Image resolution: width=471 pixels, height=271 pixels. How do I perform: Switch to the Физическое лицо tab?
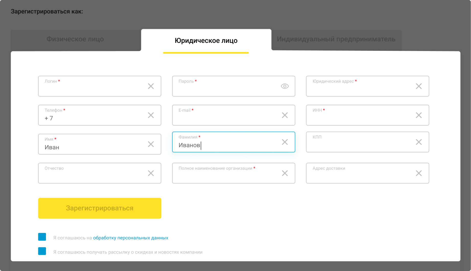click(75, 39)
